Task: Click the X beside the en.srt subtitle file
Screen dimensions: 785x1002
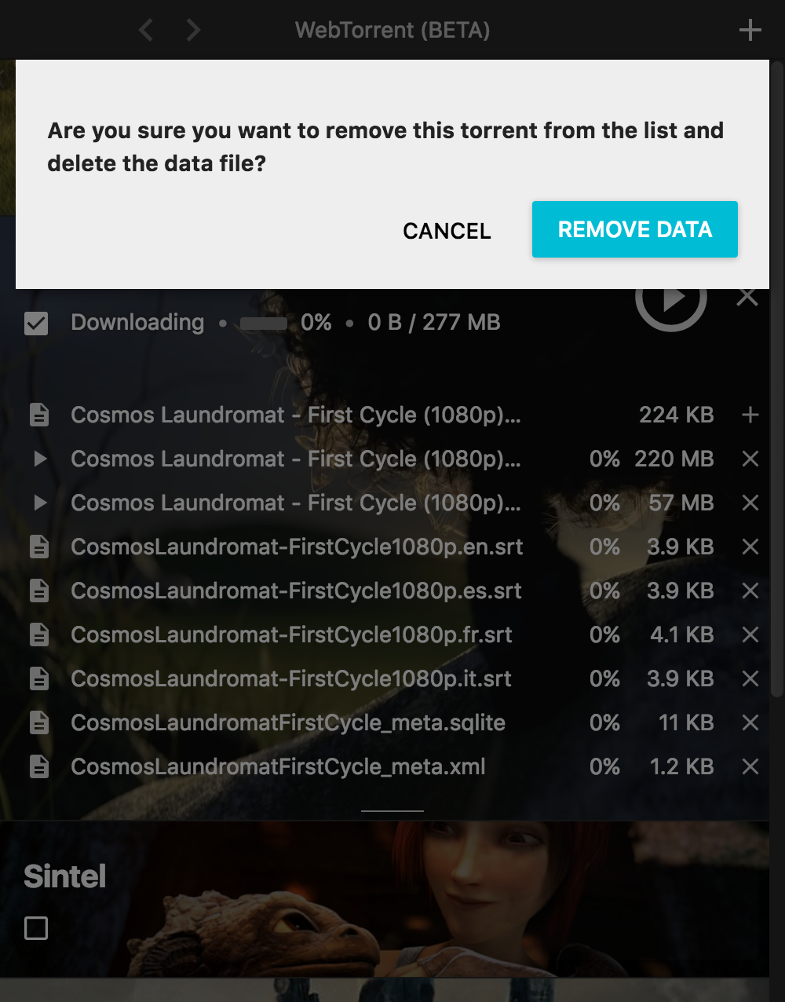Action: (x=750, y=547)
